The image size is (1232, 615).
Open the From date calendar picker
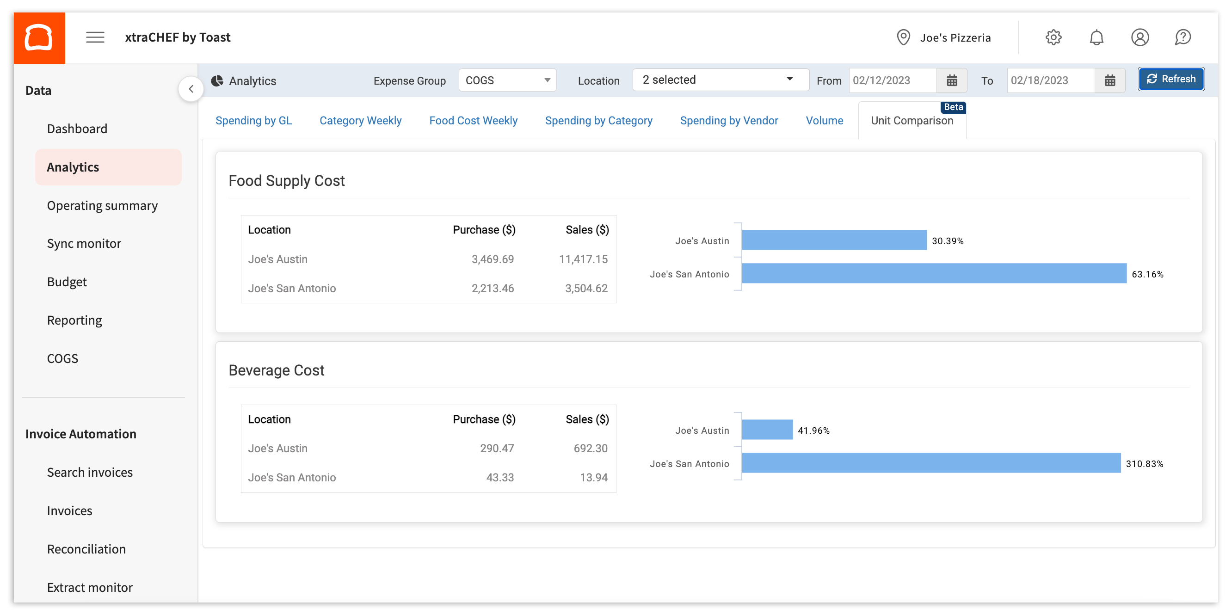coord(951,80)
